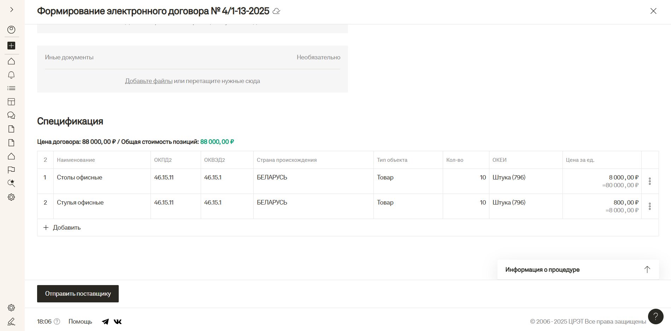Open the chat messages icon in sidebar
Image resolution: width=671 pixels, height=331 pixels.
(11, 116)
